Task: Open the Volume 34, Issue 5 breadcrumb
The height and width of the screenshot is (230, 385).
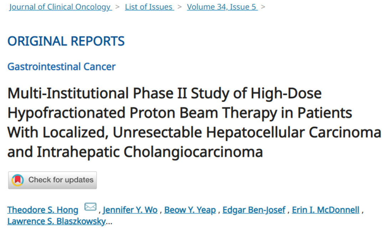Action: pos(222,7)
